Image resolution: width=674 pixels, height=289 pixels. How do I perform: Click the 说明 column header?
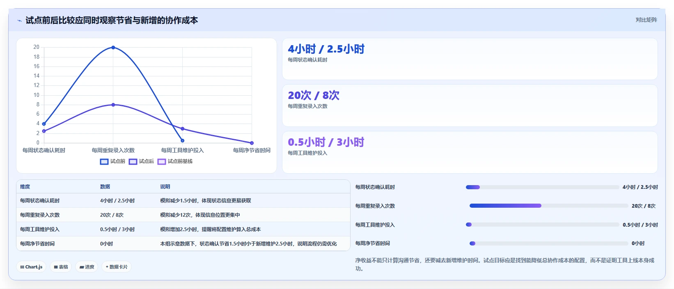pyautogui.click(x=165, y=187)
